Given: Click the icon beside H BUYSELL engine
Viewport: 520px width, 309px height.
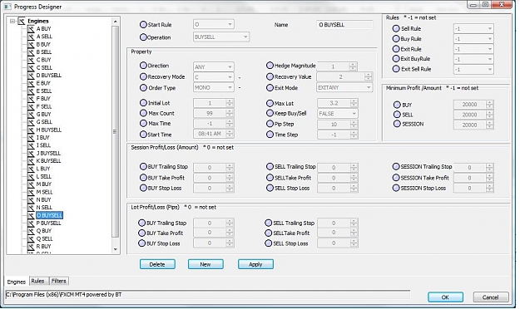Looking at the screenshot, I should coord(31,130).
